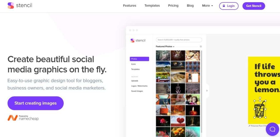Click the 'If life throws you a lemon' text
Viewport: 280px width, 137px height.
[267, 78]
